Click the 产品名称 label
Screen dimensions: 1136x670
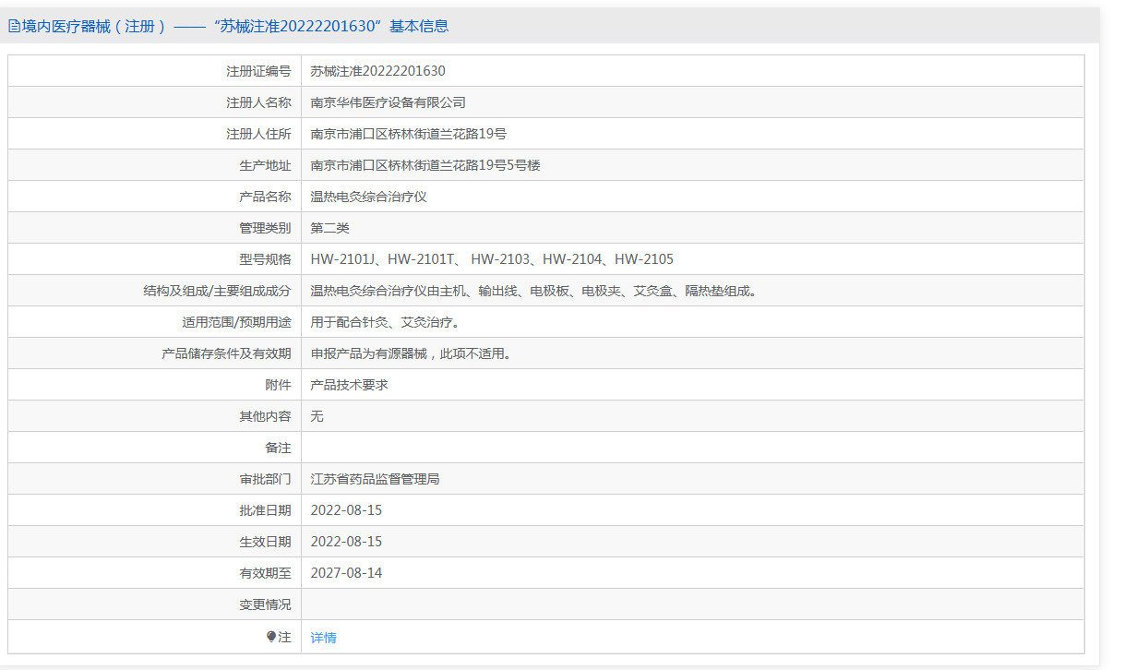coord(265,197)
